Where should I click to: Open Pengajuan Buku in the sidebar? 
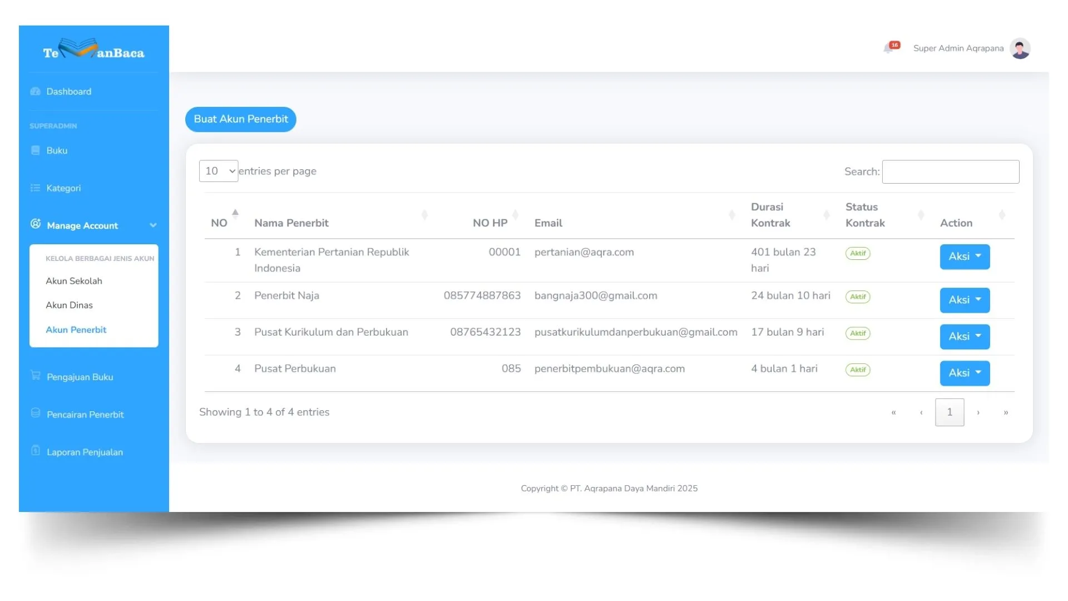80,377
